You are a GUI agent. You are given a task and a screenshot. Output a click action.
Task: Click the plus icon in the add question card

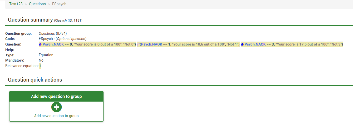pyautogui.click(x=56, y=107)
